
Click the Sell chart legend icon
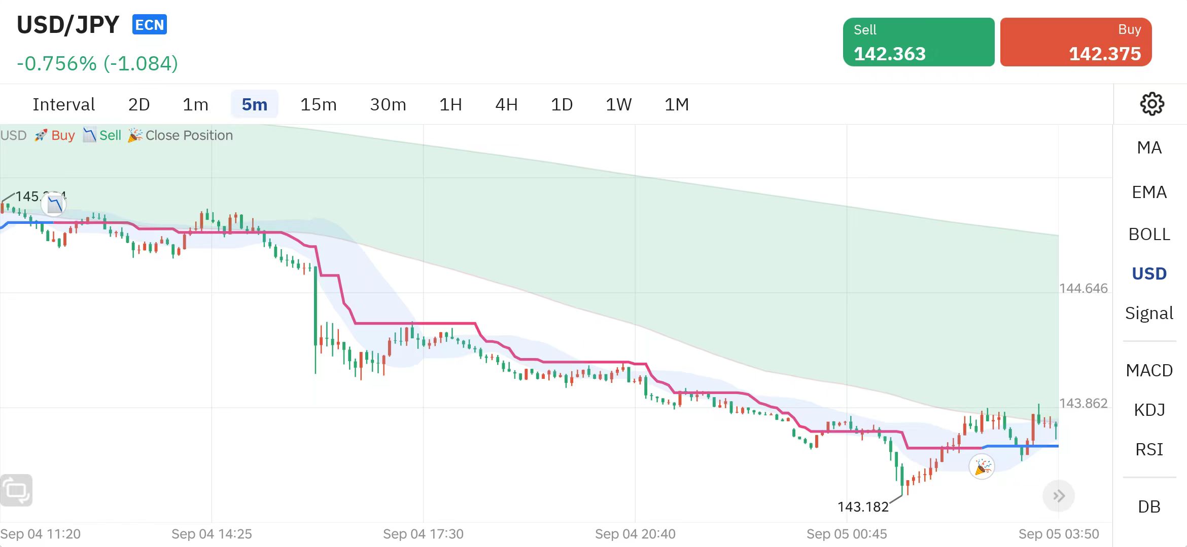click(89, 135)
